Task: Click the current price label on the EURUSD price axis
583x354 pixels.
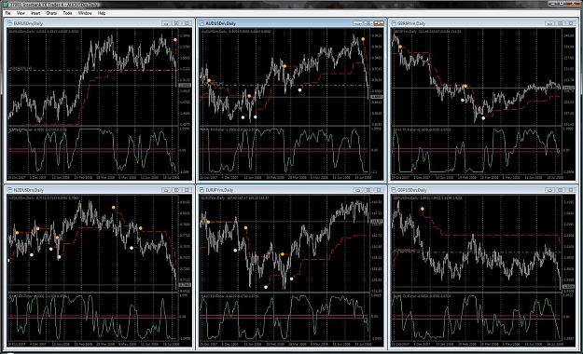Action: 185,86
